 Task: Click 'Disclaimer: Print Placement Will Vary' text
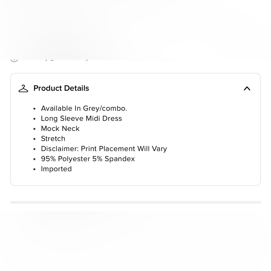pos(104,149)
